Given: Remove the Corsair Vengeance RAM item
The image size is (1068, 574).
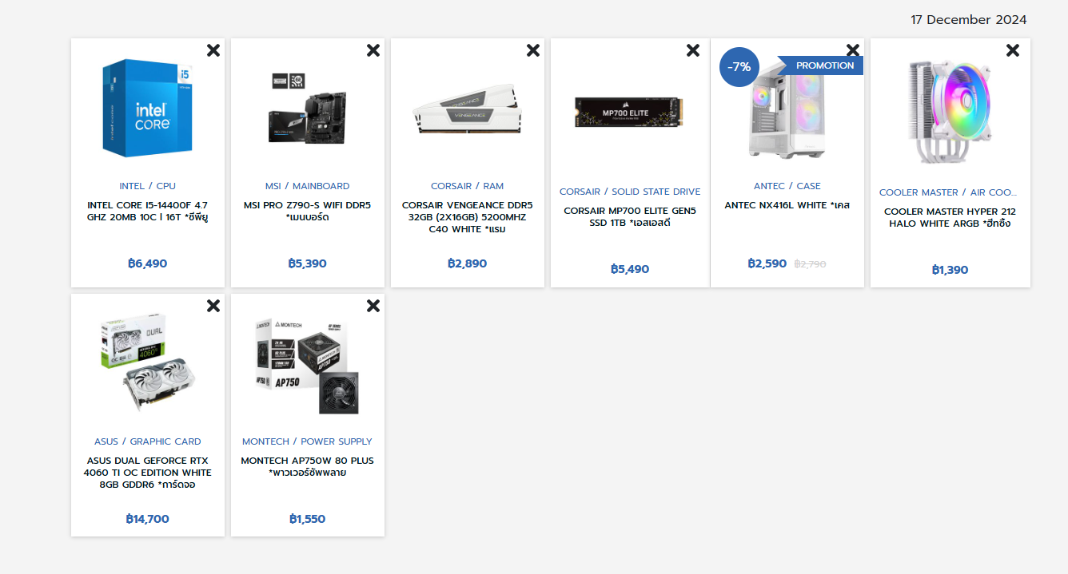Looking at the screenshot, I should (x=533, y=50).
